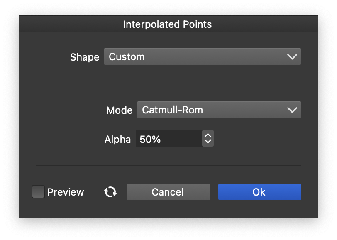Select the Catmull-Rom text in Mode box
337x240 pixels.
tap(172, 110)
